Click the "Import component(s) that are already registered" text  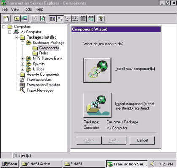point(135,106)
